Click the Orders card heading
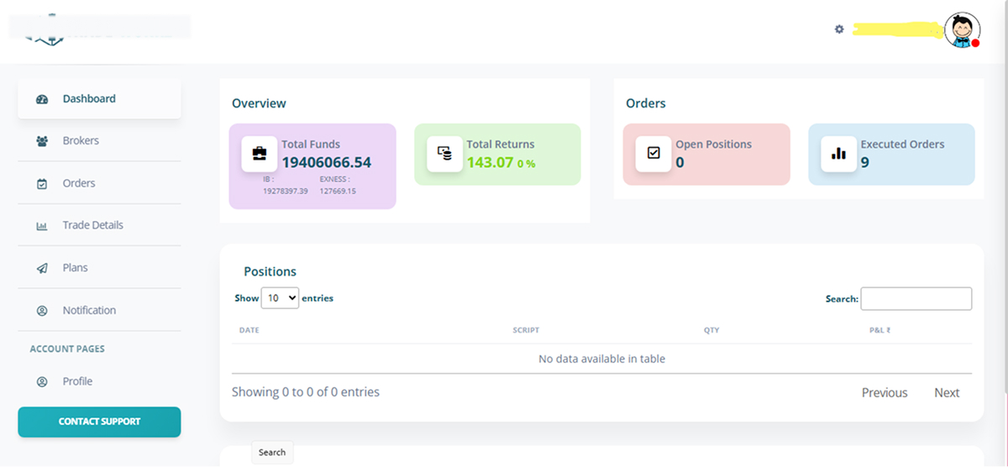The image size is (1008, 467). [646, 103]
